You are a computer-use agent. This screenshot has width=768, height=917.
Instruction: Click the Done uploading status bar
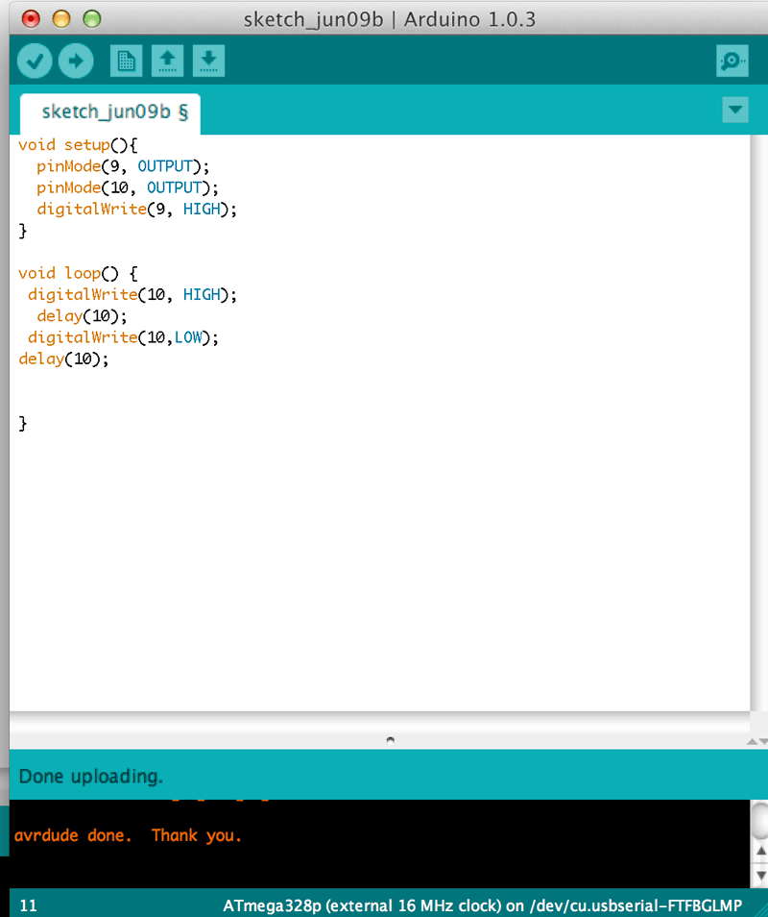click(x=379, y=776)
